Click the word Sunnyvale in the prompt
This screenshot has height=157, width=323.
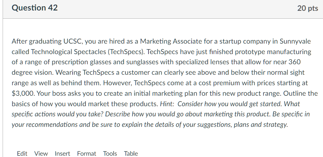295,41
